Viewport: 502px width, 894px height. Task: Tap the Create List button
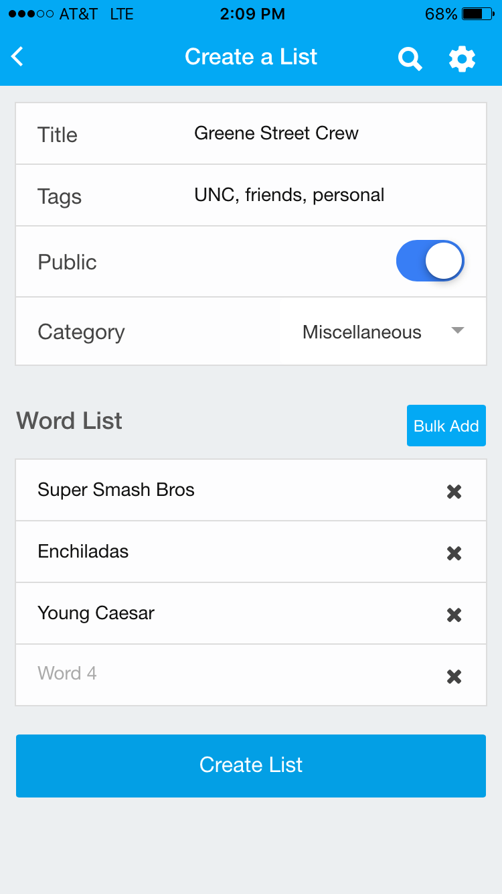251,765
